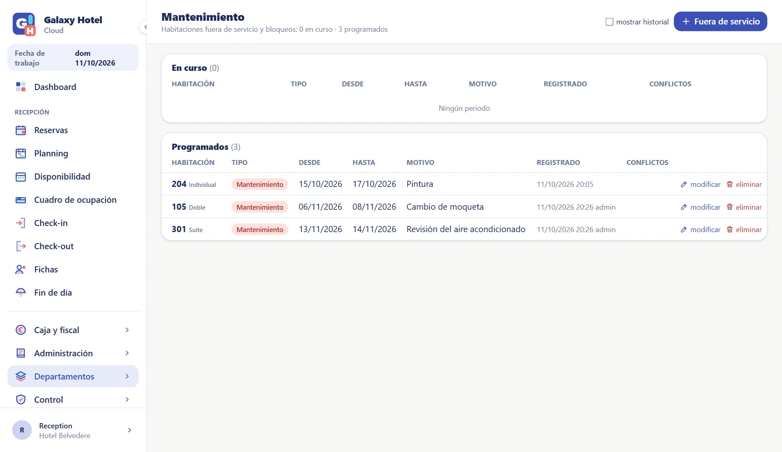
Task: Click the Departamentos layers icon
Action: click(21, 376)
